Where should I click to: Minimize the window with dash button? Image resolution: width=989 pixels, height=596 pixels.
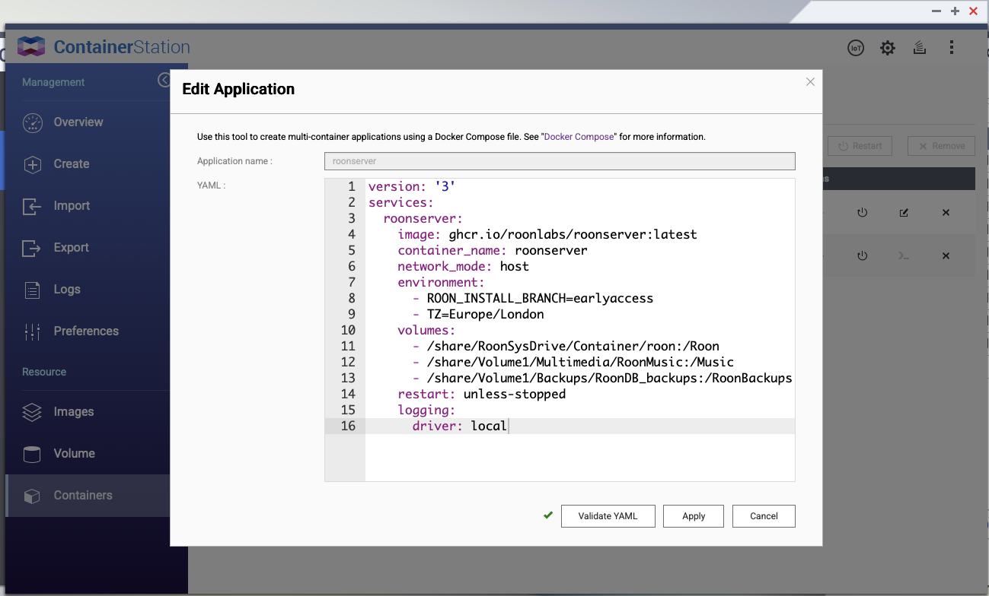936,11
